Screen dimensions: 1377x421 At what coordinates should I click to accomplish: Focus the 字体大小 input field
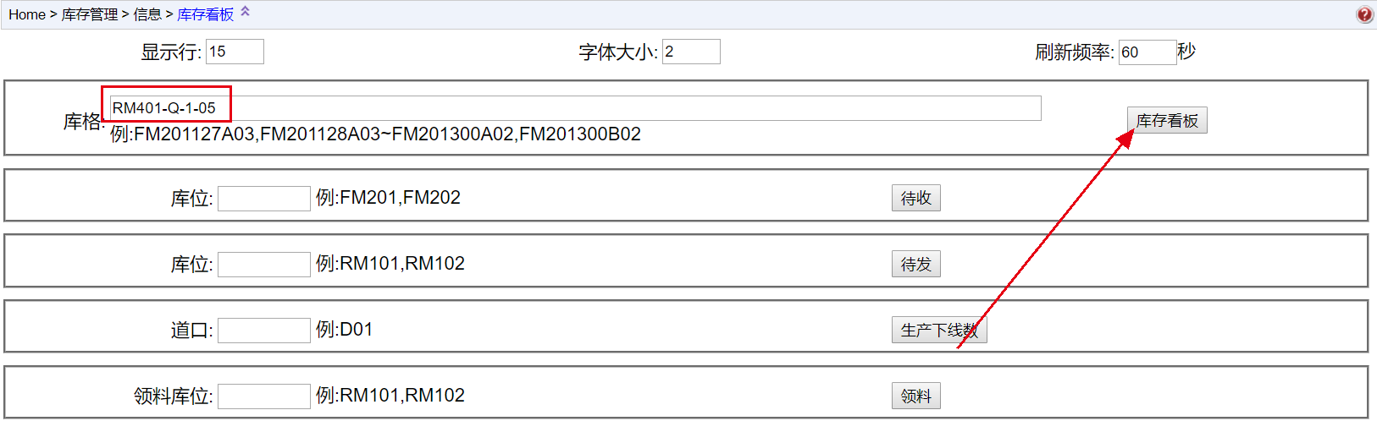coord(691,52)
